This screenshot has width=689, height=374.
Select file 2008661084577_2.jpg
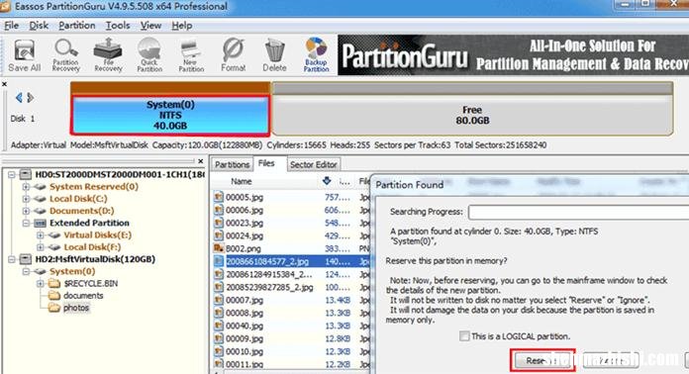267,261
